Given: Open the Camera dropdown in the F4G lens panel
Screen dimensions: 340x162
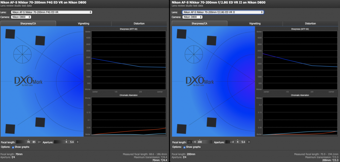Looking at the screenshot, I should click(x=21, y=17).
